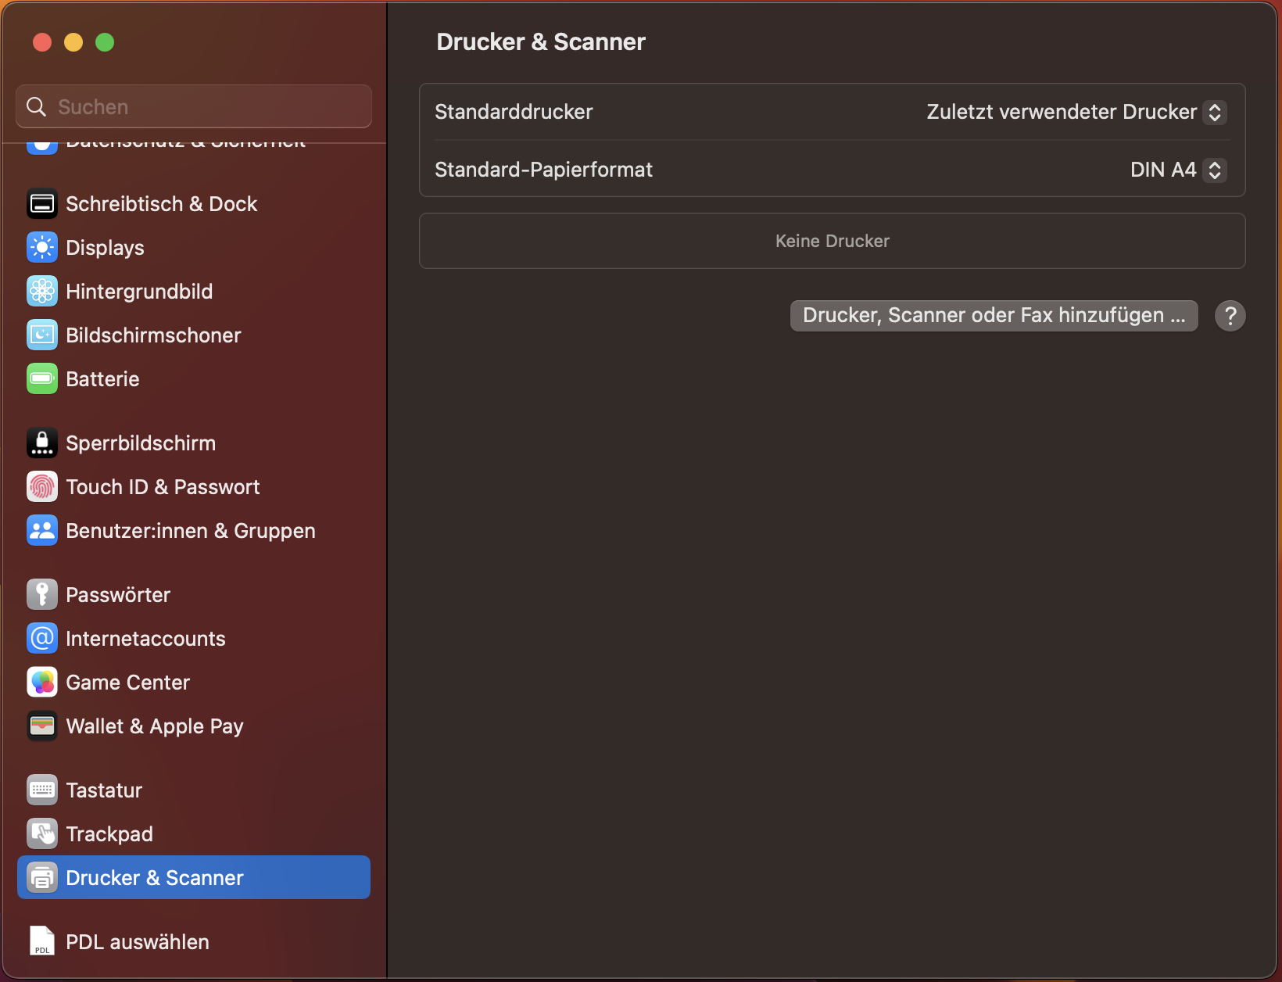
Task: Click Drucker, Scanner oder Fax hinzufügen
Action: click(x=994, y=316)
